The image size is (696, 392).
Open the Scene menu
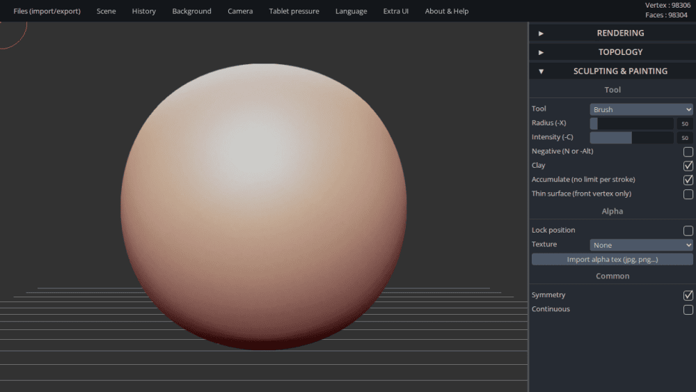106,11
